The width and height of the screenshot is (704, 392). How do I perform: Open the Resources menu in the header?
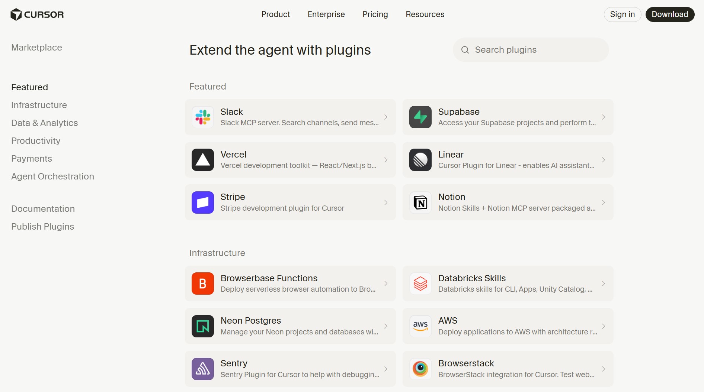coord(425,14)
